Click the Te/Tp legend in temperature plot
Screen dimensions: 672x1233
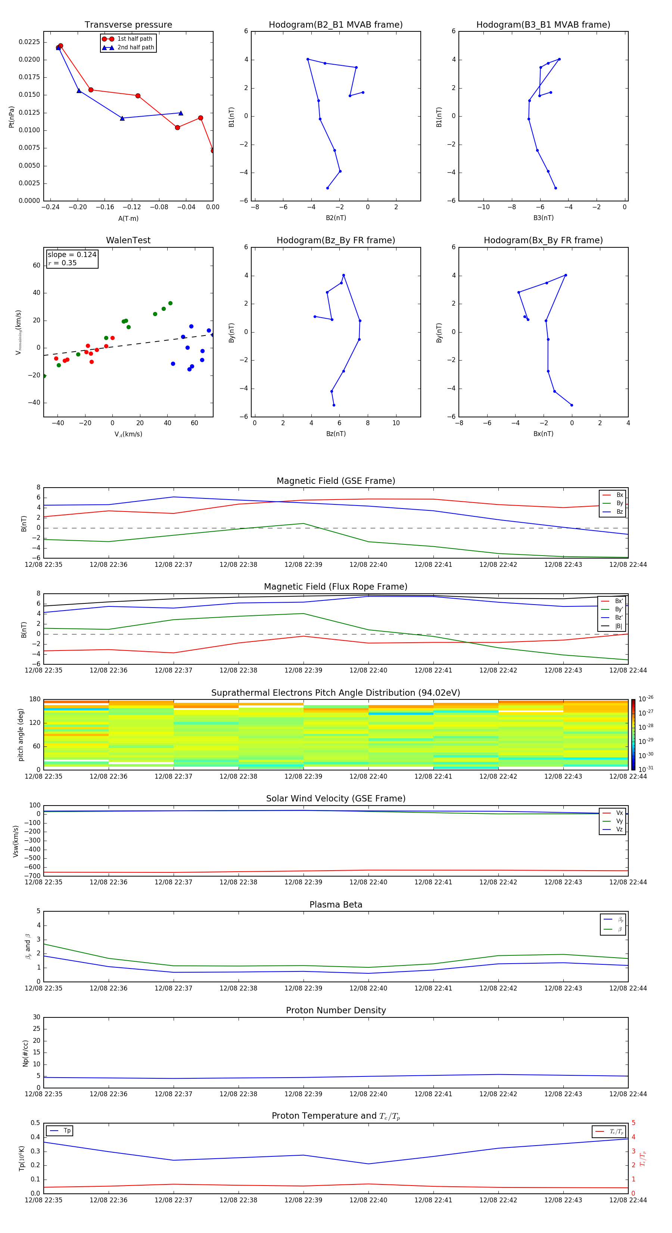click(x=609, y=1131)
